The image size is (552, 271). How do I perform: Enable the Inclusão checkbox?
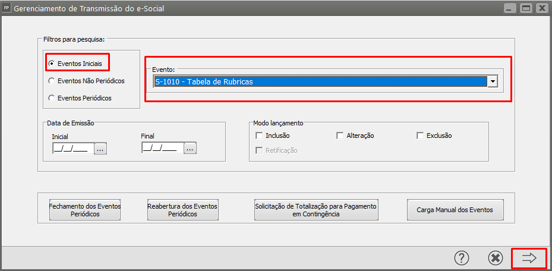[259, 135]
